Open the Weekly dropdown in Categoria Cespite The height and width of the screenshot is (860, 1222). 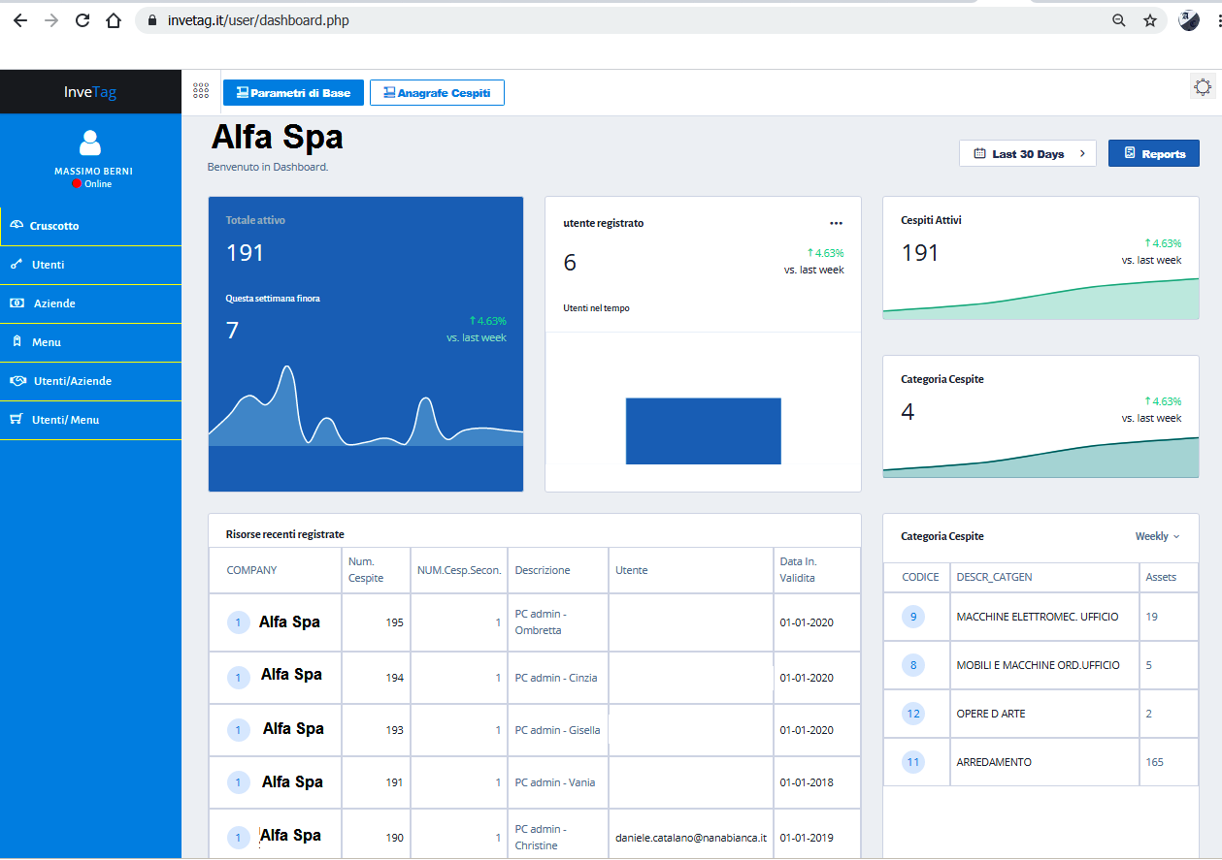point(1157,536)
